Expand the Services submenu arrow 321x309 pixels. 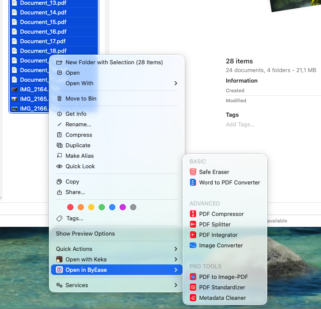(176, 285)
